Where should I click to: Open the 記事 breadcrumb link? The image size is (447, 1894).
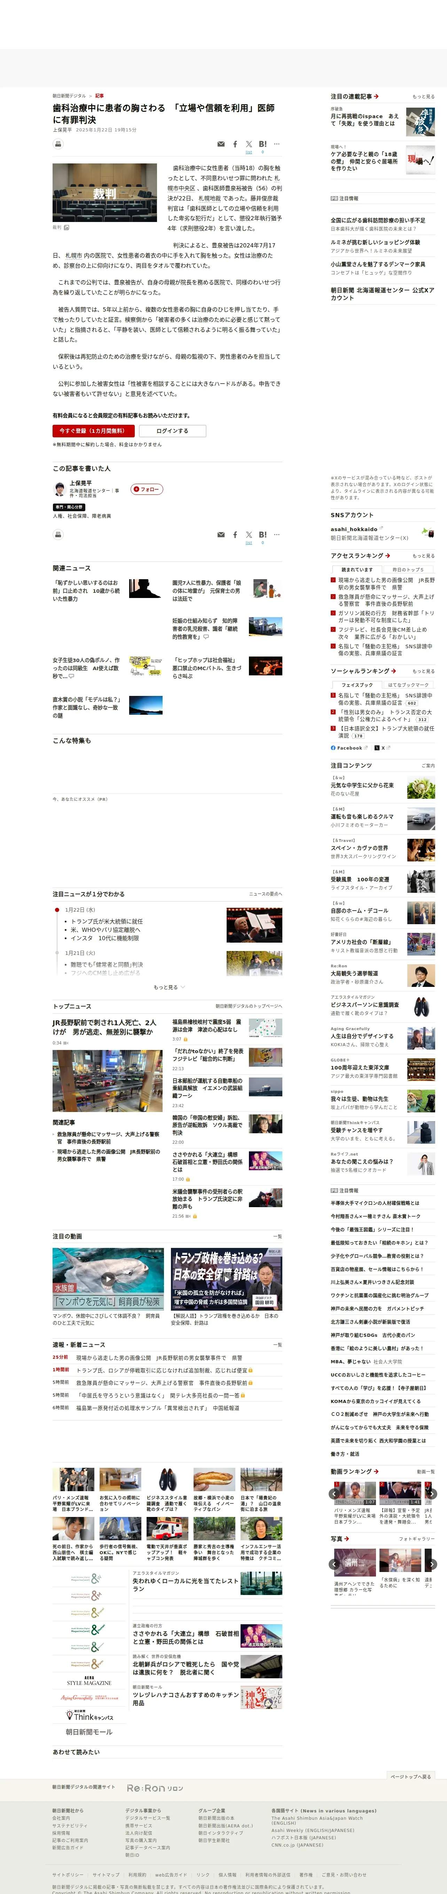(99, 96)
